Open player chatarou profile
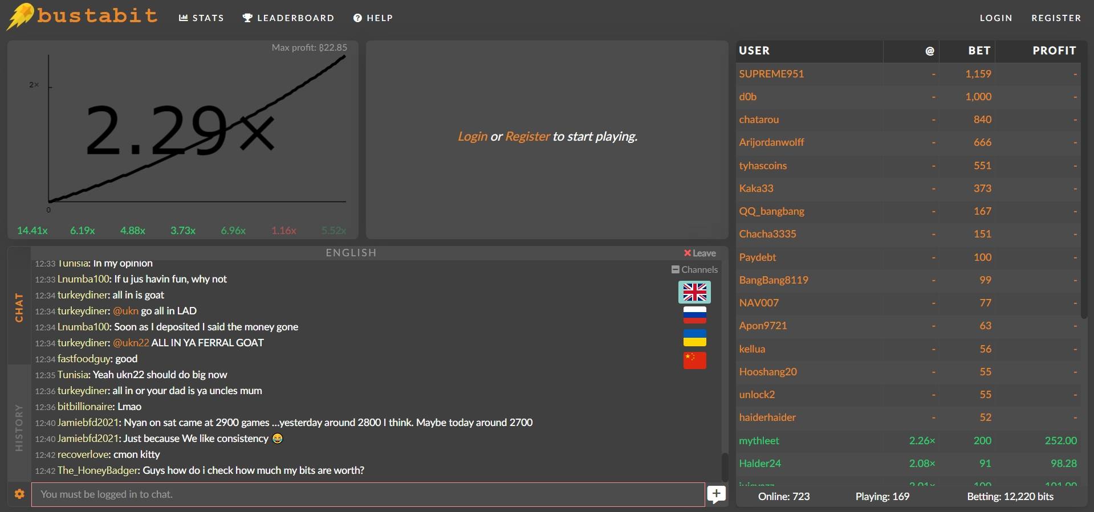The height and width of the screenshot is (512, 1094). pos(759,120)
